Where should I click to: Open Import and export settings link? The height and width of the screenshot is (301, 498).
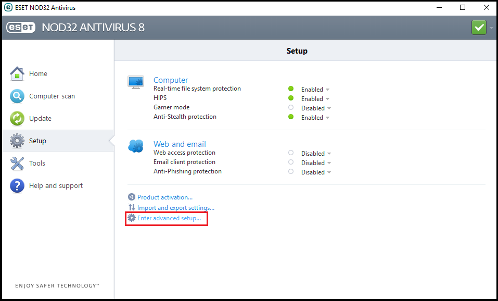[175, 208]
